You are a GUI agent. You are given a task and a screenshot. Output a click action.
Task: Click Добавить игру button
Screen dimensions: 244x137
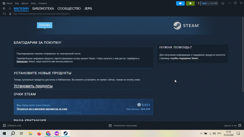[12, 126]
